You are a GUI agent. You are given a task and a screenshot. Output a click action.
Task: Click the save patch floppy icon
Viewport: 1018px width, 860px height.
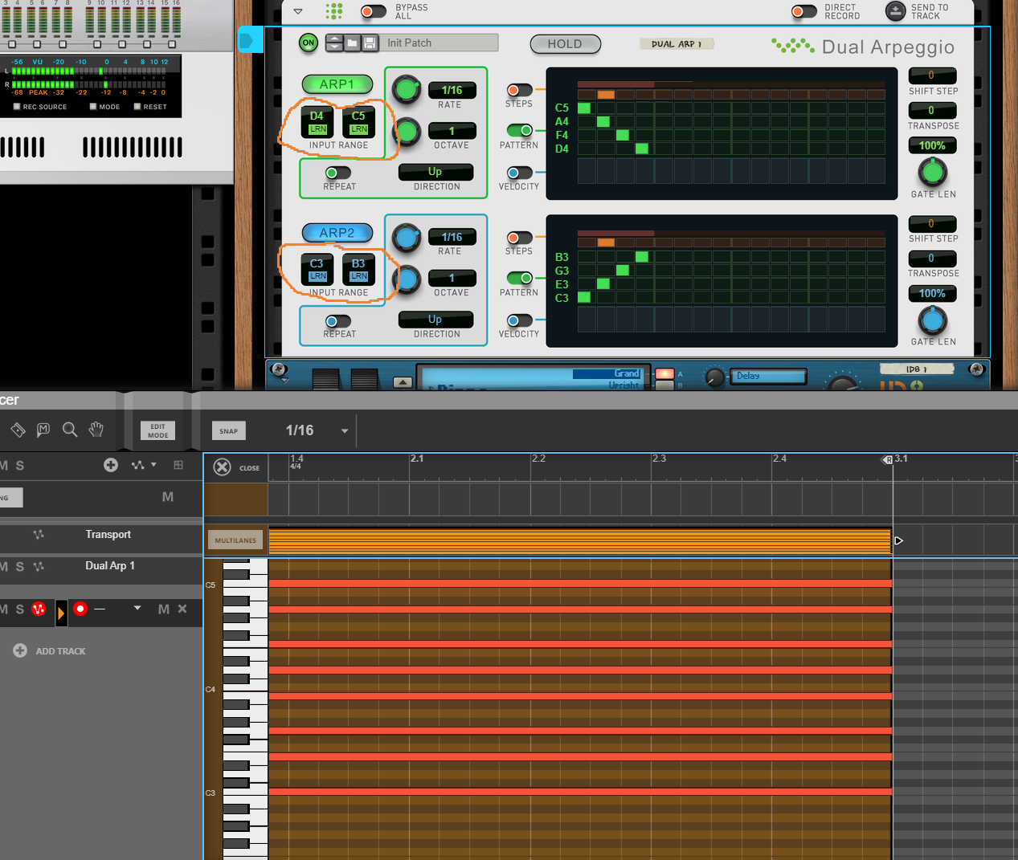coord(370,43)
